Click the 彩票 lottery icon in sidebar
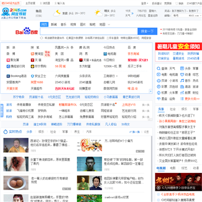 [159, 86]
